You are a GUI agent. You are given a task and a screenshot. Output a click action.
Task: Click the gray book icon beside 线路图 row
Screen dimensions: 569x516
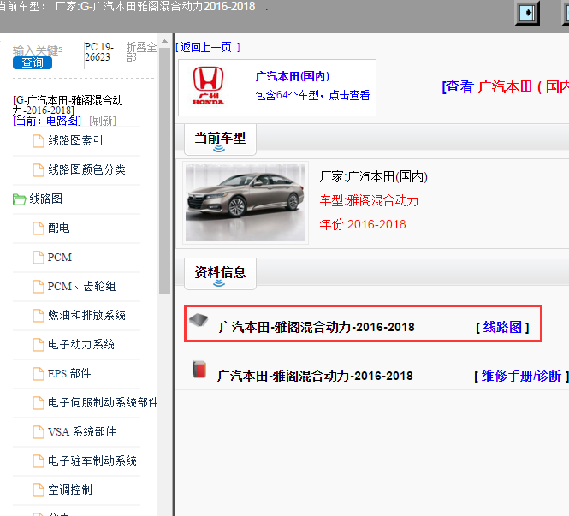[199, 320]
